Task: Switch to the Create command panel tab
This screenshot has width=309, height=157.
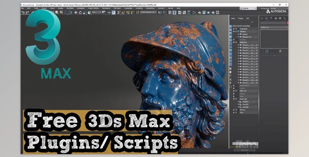Action: click(x=262, y=18)
